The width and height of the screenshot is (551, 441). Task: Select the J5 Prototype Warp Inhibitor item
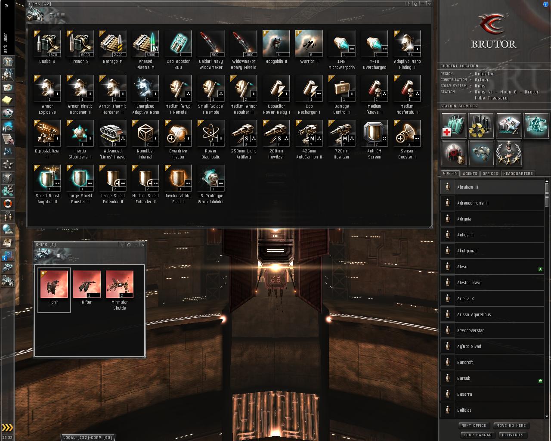(211, 185)
